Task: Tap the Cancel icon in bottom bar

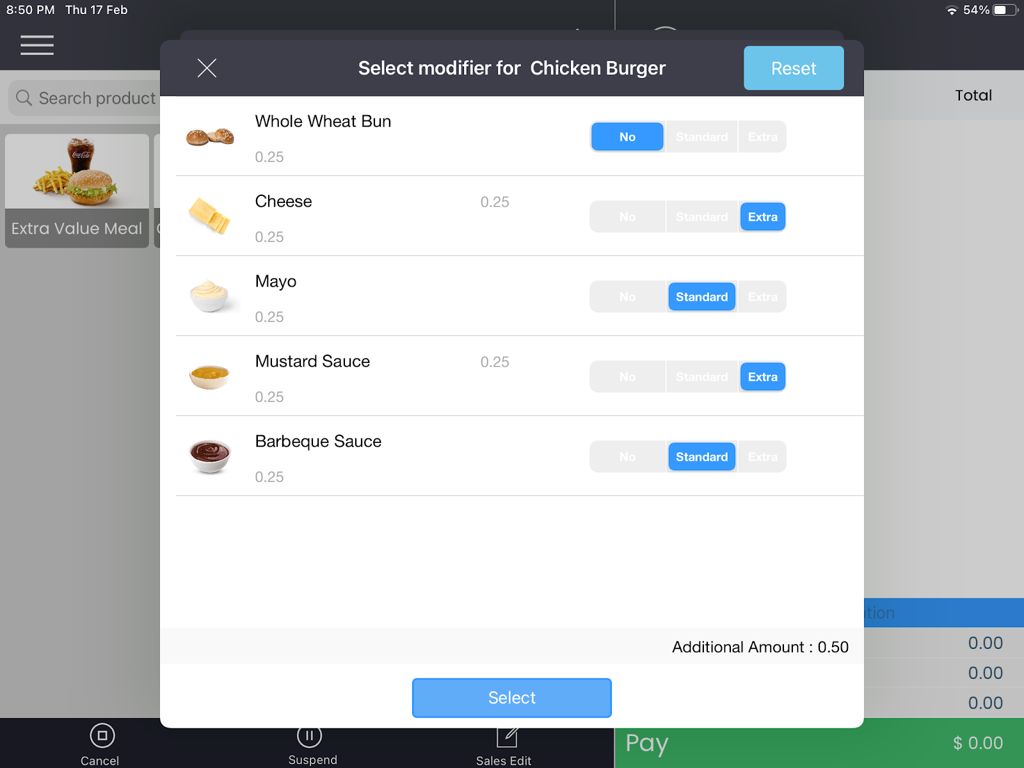Action: point(102,736)
